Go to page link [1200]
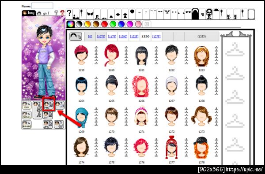 (x=123, y=37)
